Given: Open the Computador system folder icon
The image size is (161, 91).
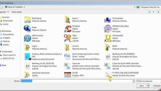Looking at the screenshot, I should click(108, 20).
